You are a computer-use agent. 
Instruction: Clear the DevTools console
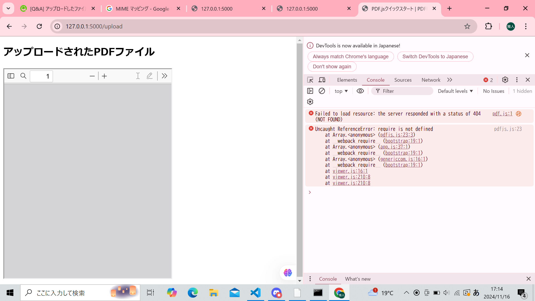click(x=322, y=91)
